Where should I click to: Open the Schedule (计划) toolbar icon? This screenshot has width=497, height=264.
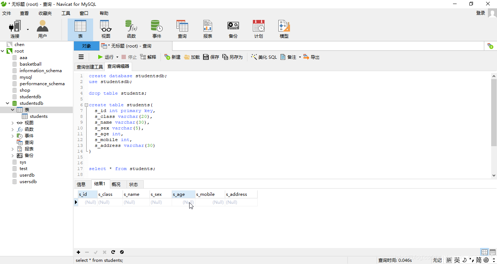pyautogui.click(x=259, y=29)
